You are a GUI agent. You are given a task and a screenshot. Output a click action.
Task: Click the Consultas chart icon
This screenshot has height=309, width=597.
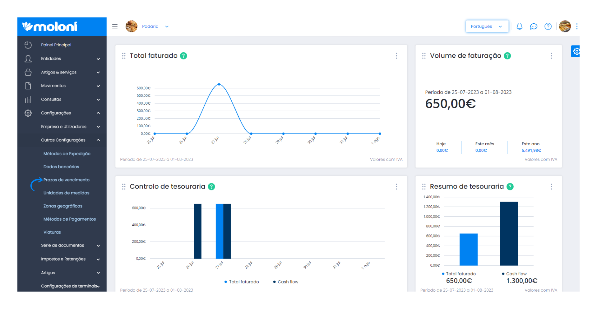tap(28, 100)
